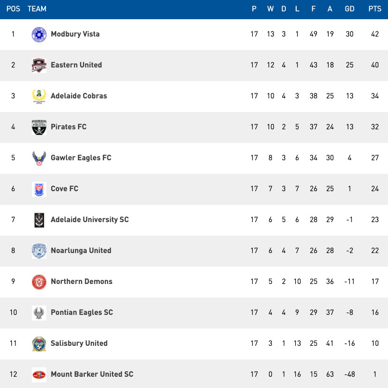Select the Northern Demons team name
The height and width of the screenshot is (388, 388).
click(x=82, y=282)
